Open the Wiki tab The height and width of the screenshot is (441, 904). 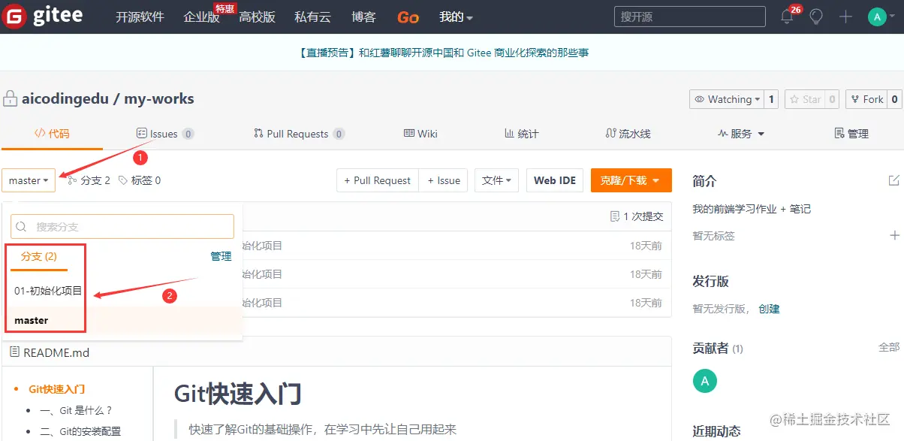[420, 134]
